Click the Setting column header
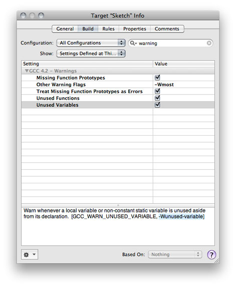Screen dimensions: 236x287 coord(87,64)
